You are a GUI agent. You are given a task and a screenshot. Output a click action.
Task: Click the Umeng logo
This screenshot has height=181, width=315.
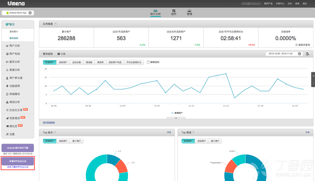pos(16,3)
